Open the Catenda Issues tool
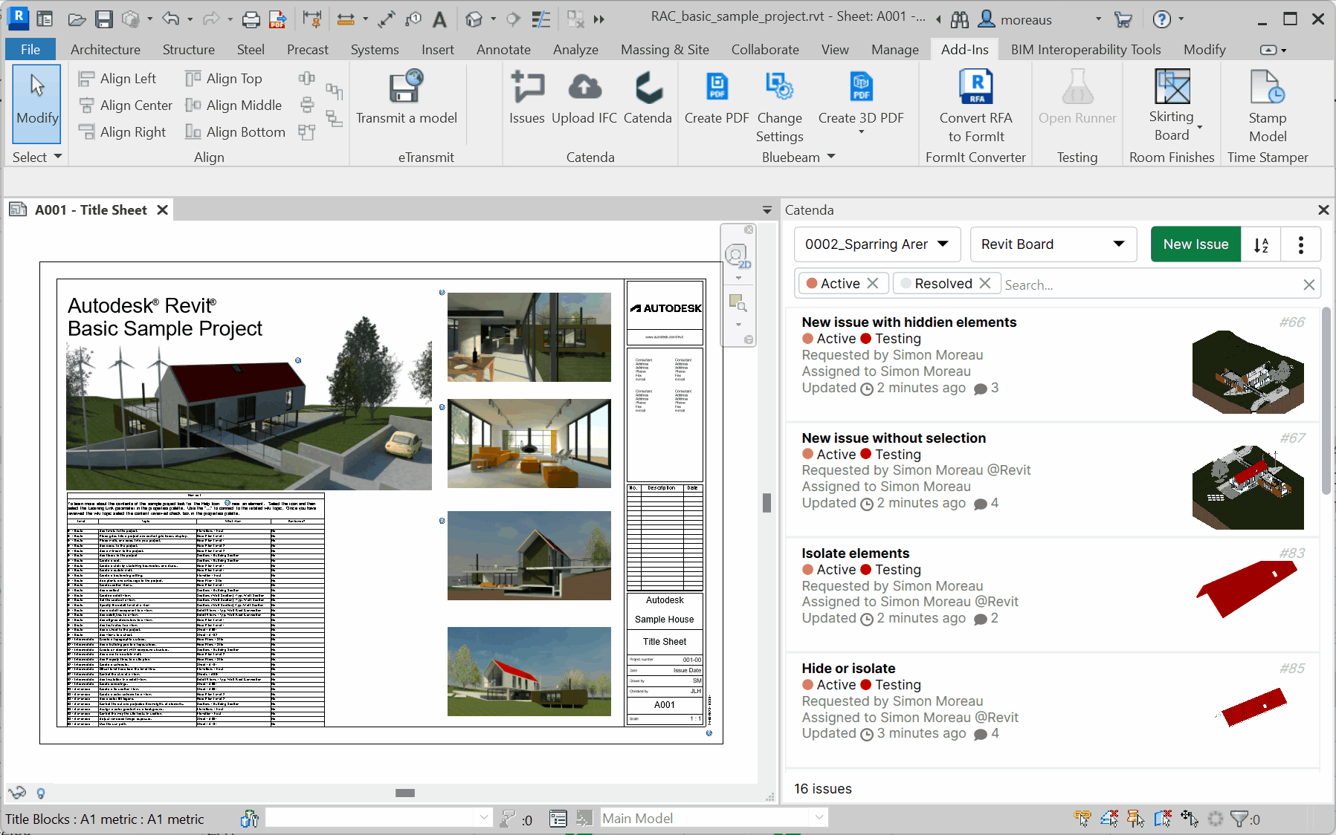This screenshot has height=835, width=1336. click(x=526, y=88)
